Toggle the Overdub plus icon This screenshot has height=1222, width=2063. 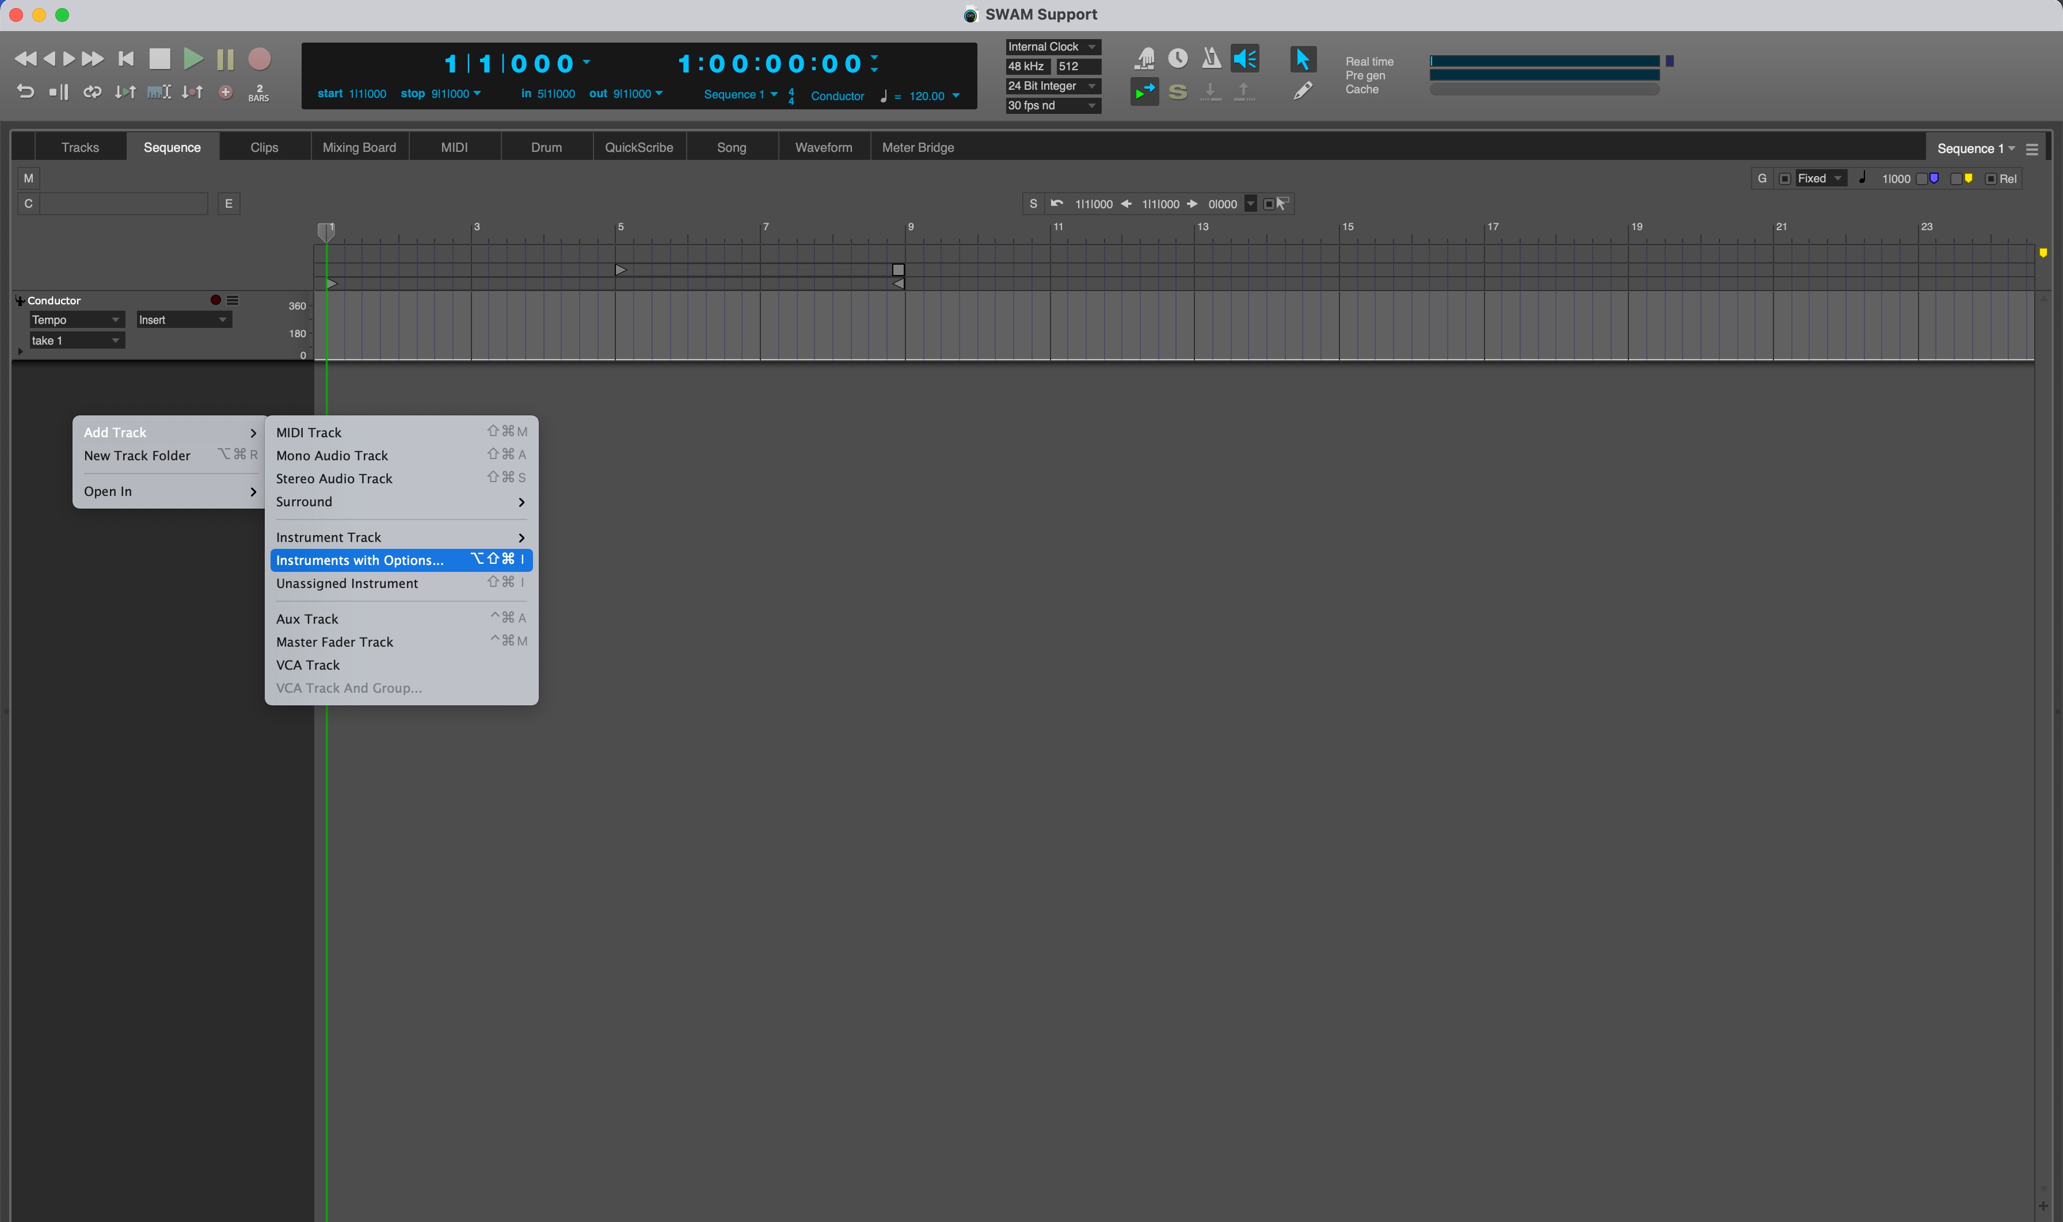(226, 92)
